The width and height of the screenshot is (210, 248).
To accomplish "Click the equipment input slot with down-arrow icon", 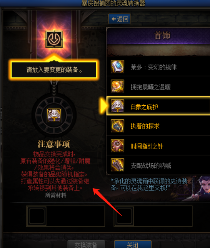I will tap(54, 39).
